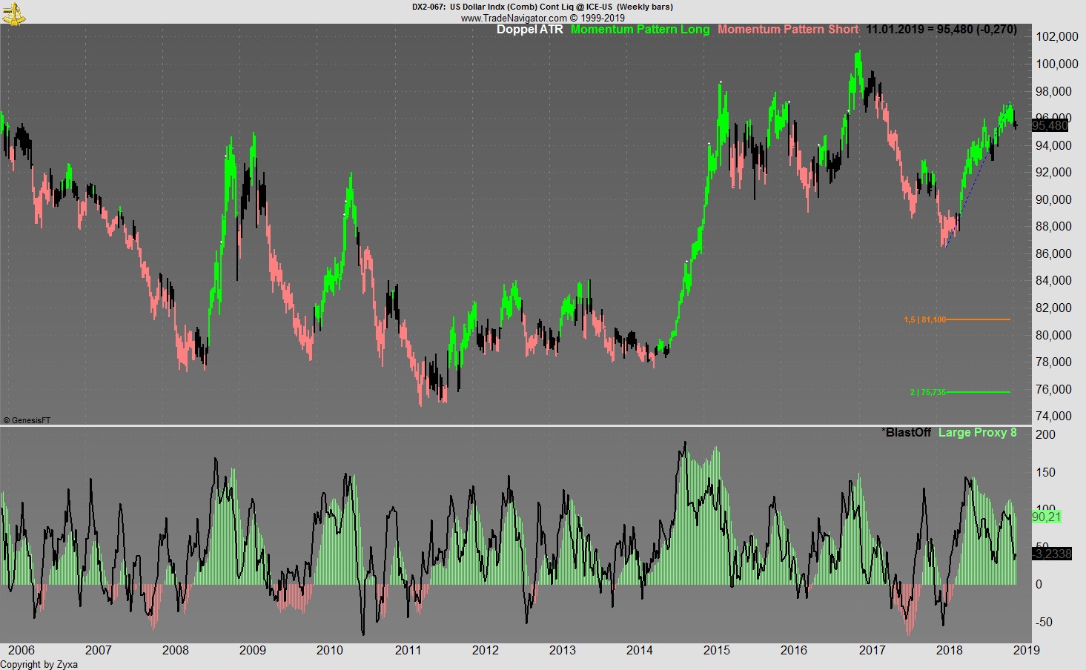Viewport: 1086px width, 670px height.
Task: Click the green 90,21 indicator value tag
Action: pos(1046,517)
